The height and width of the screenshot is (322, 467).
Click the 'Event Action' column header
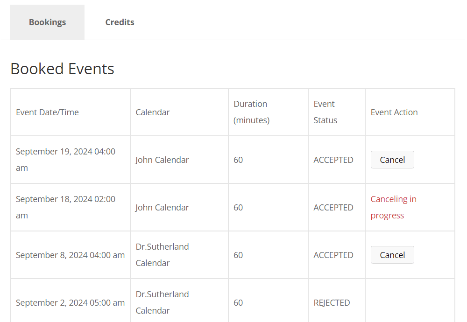click(394, 112)
